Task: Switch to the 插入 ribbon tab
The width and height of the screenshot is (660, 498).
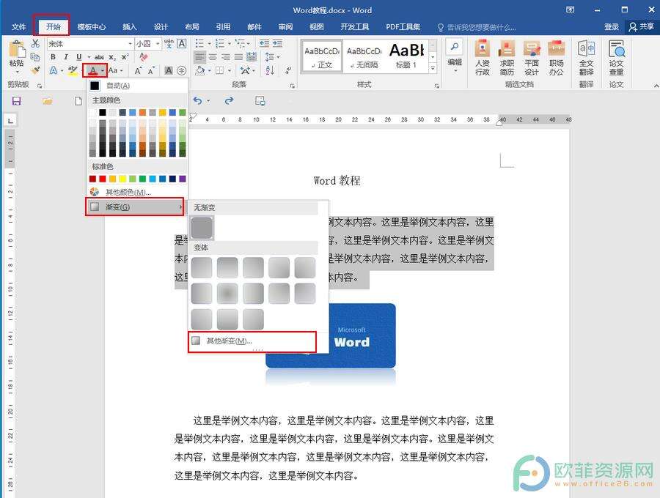Action: [x=130, y=27]
